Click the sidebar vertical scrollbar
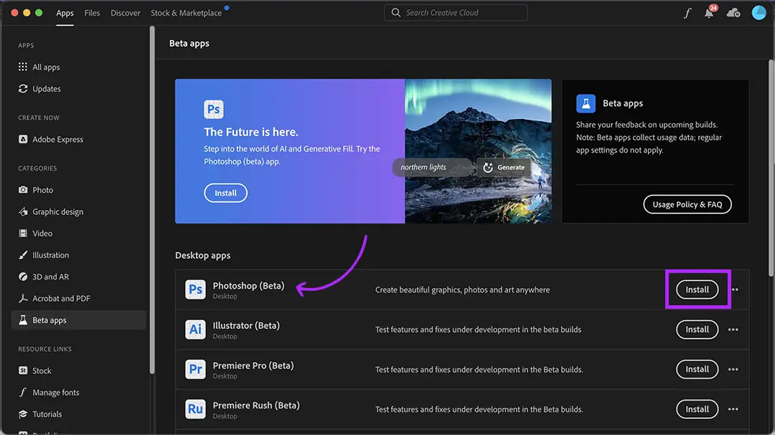775x435 pixels. pos(151,200)
